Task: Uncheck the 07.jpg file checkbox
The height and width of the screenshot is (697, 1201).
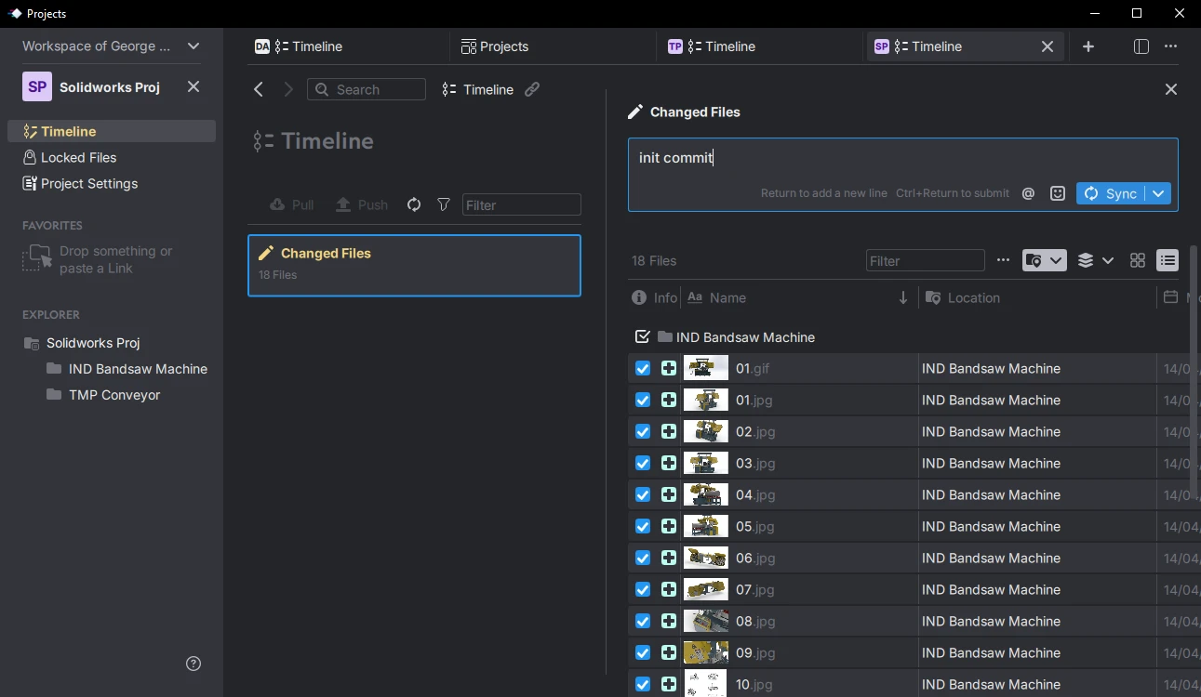Action: click(x=642, y=589)
